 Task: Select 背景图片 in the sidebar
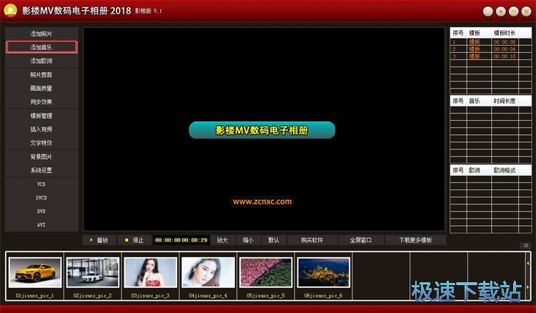tap(41, 156)
